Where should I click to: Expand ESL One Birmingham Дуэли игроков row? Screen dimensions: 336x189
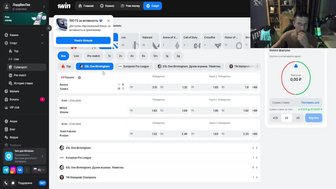tap(159, 167)
